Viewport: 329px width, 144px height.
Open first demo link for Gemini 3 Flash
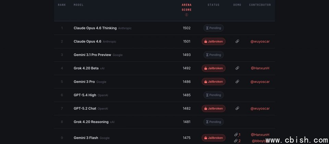tap(237, 135)
